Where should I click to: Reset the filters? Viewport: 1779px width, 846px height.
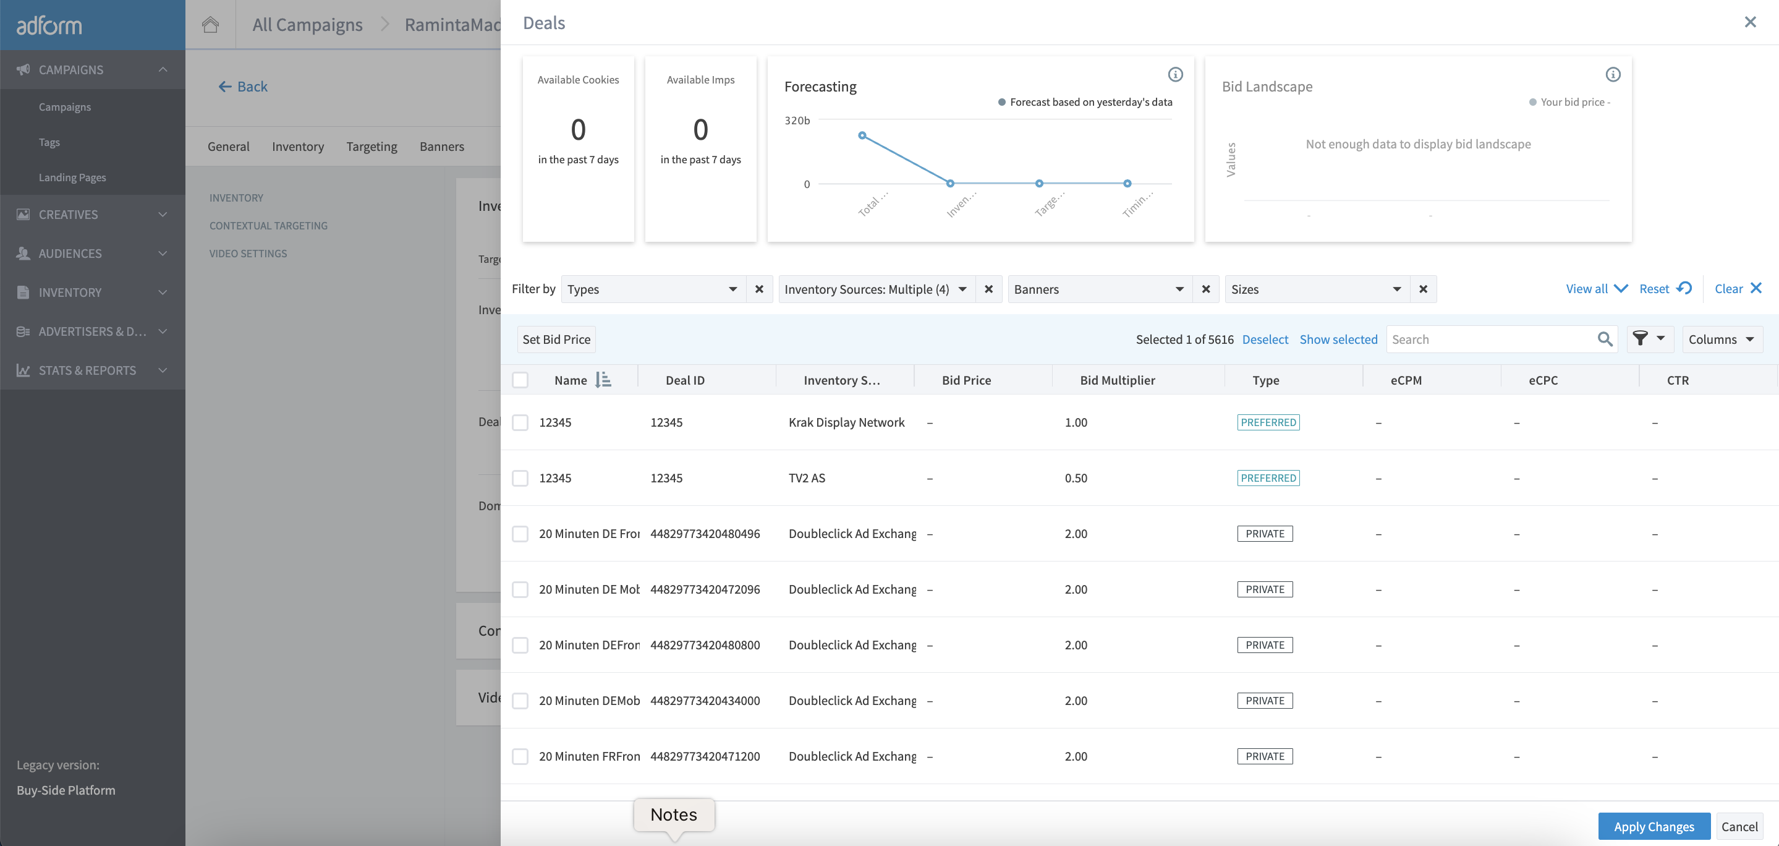1665,288
